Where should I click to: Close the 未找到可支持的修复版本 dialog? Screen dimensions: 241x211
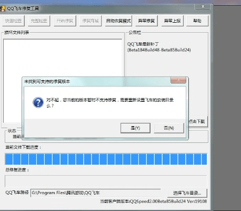coord(178,80)
